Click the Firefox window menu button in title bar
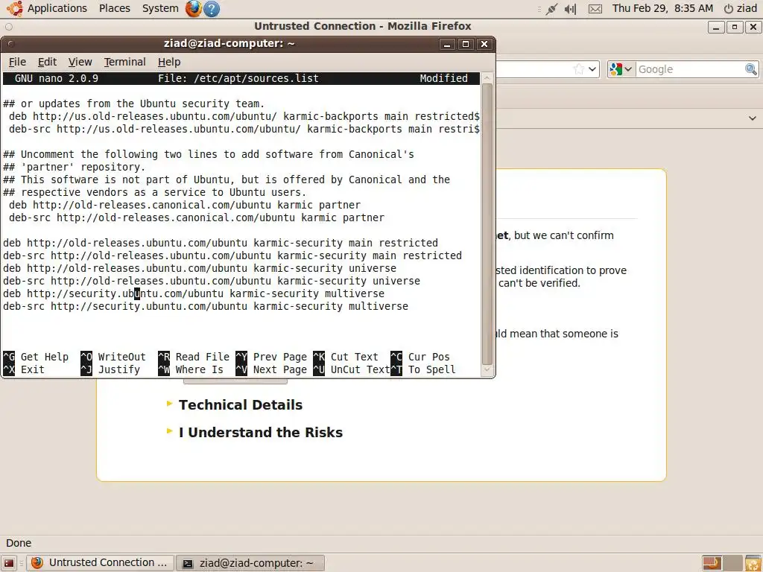Image resolution: width=763 pixels, height=572 pixels. tap(9, 27)
